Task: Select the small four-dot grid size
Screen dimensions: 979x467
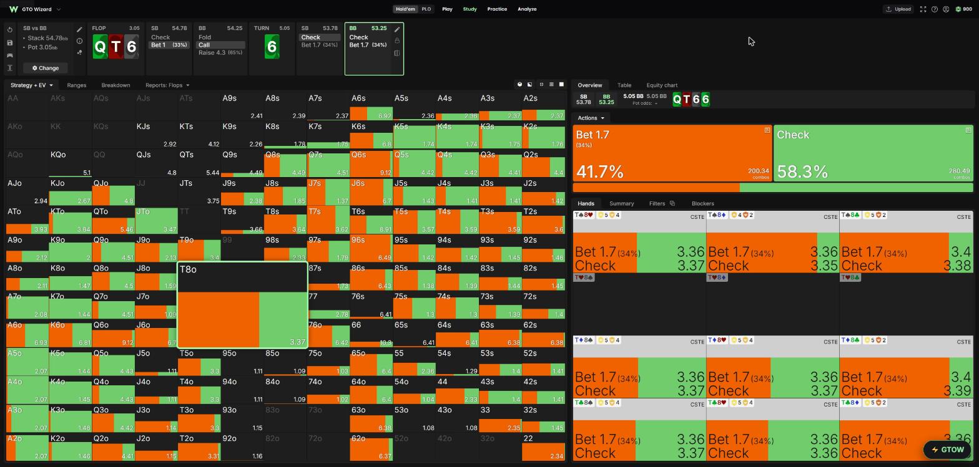Action: tap(541, 85)
